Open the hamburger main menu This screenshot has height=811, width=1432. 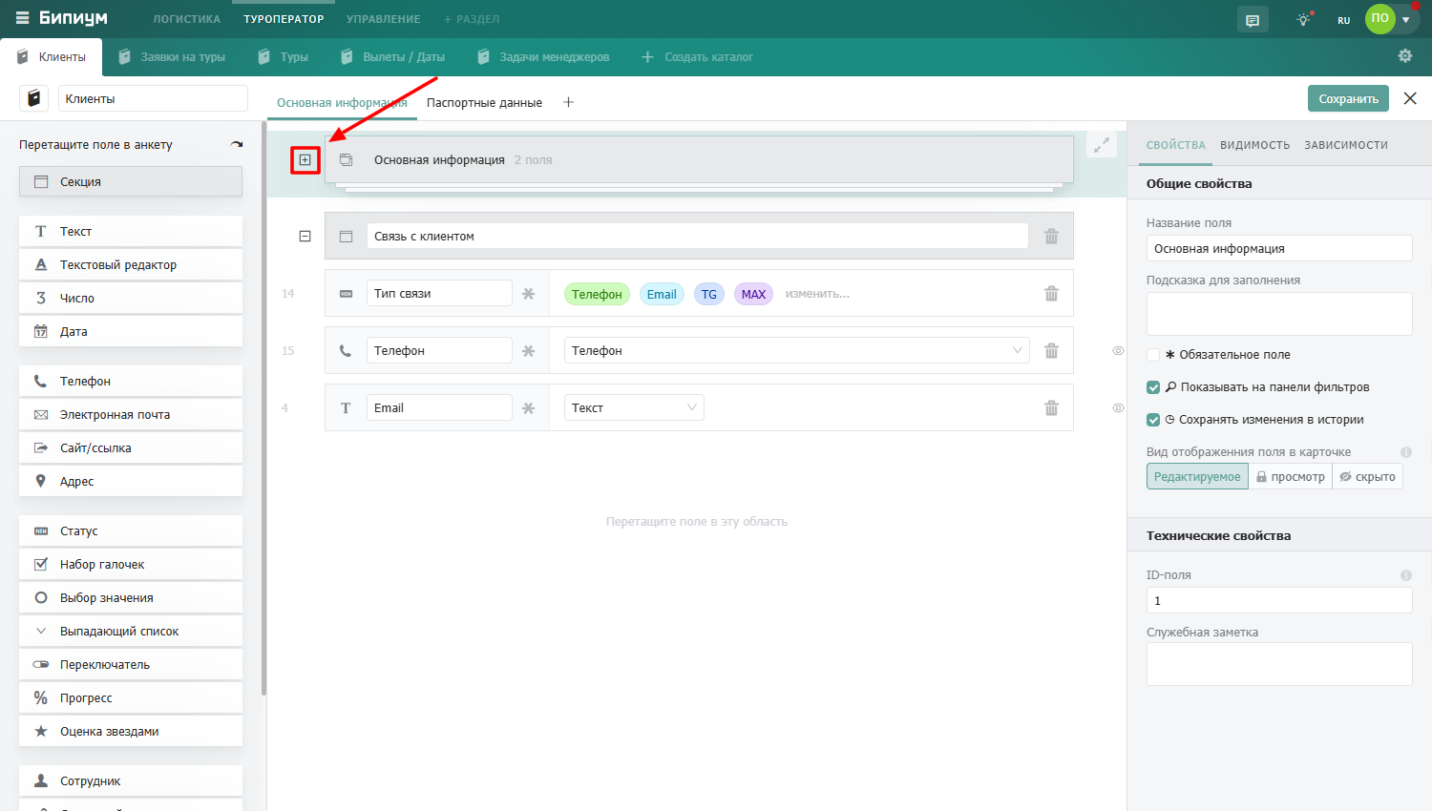point(22,18)
